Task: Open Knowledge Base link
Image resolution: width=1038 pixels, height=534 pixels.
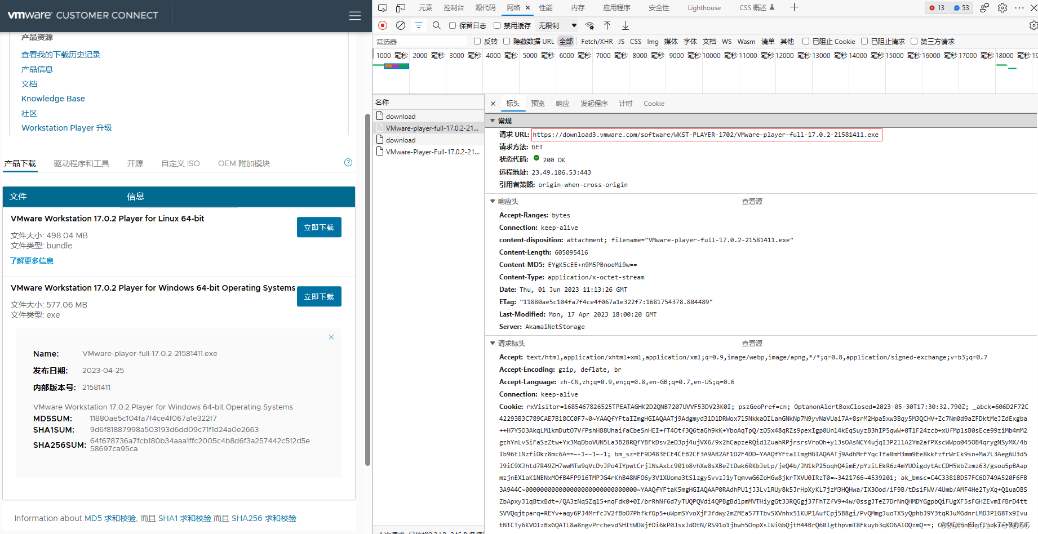Action: click(x=53, y=99)
